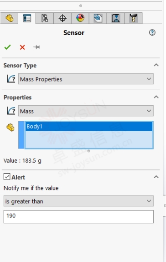Open the FeatureManager Design Tree tab
This screenshot has width=166, height=262.
9,18
